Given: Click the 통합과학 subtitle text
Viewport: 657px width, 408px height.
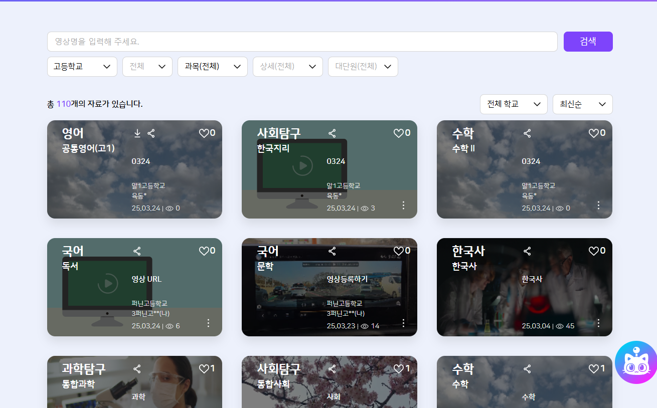Looking at the screenshot, I should pos(78,384).
